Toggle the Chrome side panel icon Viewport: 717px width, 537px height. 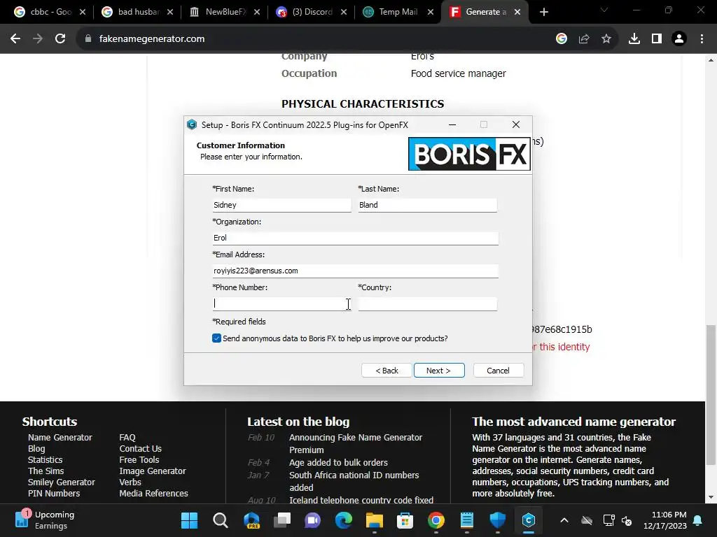click(657, 39)
